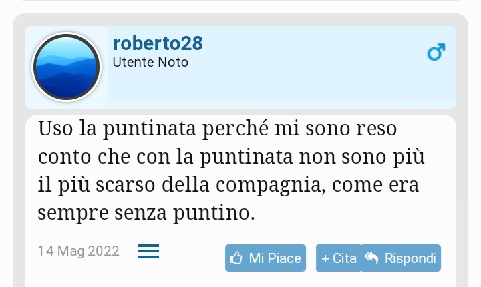Tap the thumbs-up icon in Mi Piace
This screenshot has height=287, width=481.
[236, 258]
